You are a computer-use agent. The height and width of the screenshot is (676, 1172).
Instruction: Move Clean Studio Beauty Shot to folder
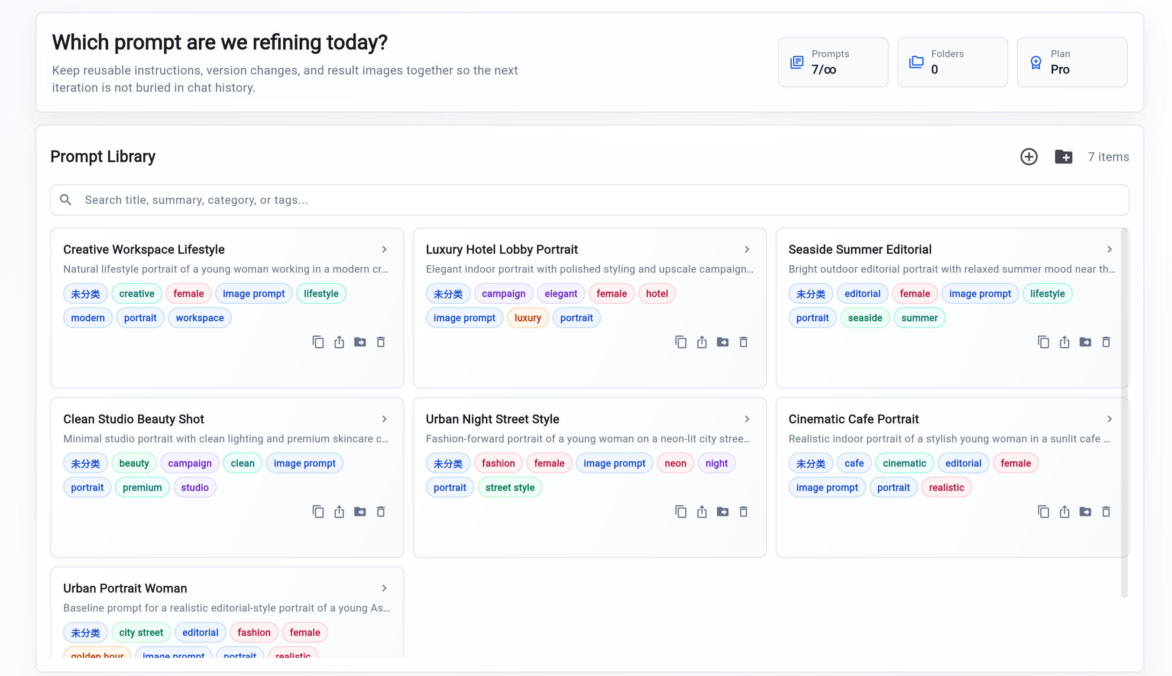(360, 512)
